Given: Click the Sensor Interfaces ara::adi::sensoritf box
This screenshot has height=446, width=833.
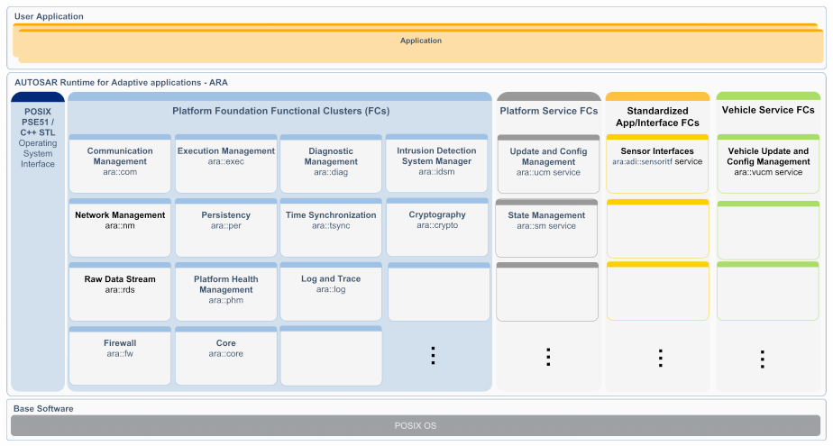Looking at the screenshot, I should click(657, 164).
